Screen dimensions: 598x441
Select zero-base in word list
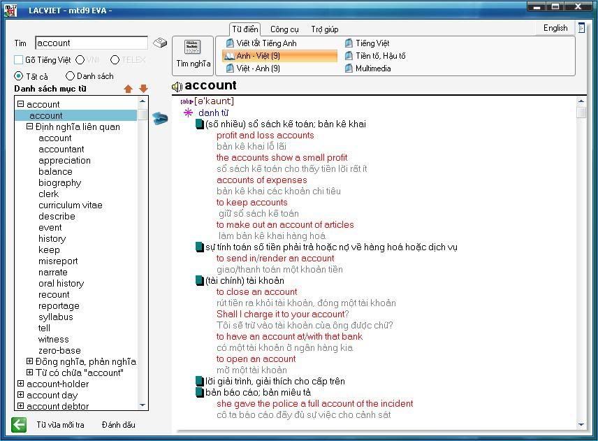pyautogui.click(x=59, y=350)
